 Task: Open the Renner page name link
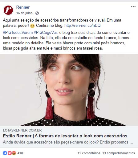coord(23,7)
